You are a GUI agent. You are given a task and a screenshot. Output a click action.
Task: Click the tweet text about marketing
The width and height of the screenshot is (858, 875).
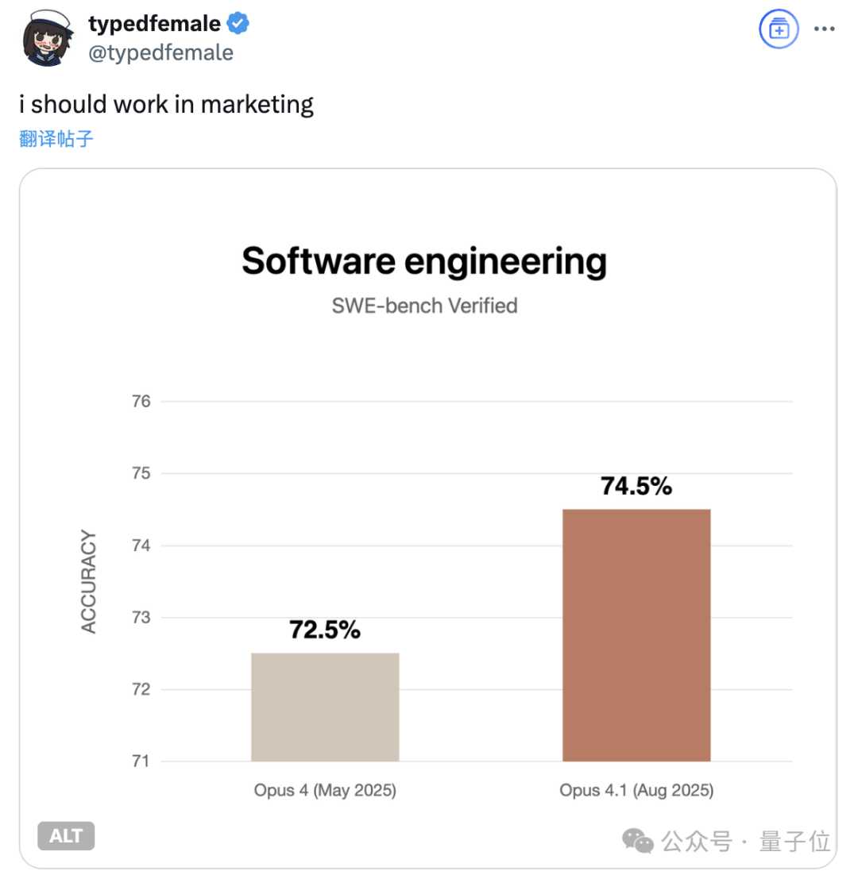pyautogui.click(x=166, y=104)
